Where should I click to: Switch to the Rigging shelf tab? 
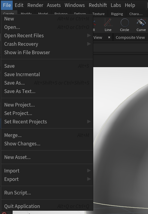(117, 14)
